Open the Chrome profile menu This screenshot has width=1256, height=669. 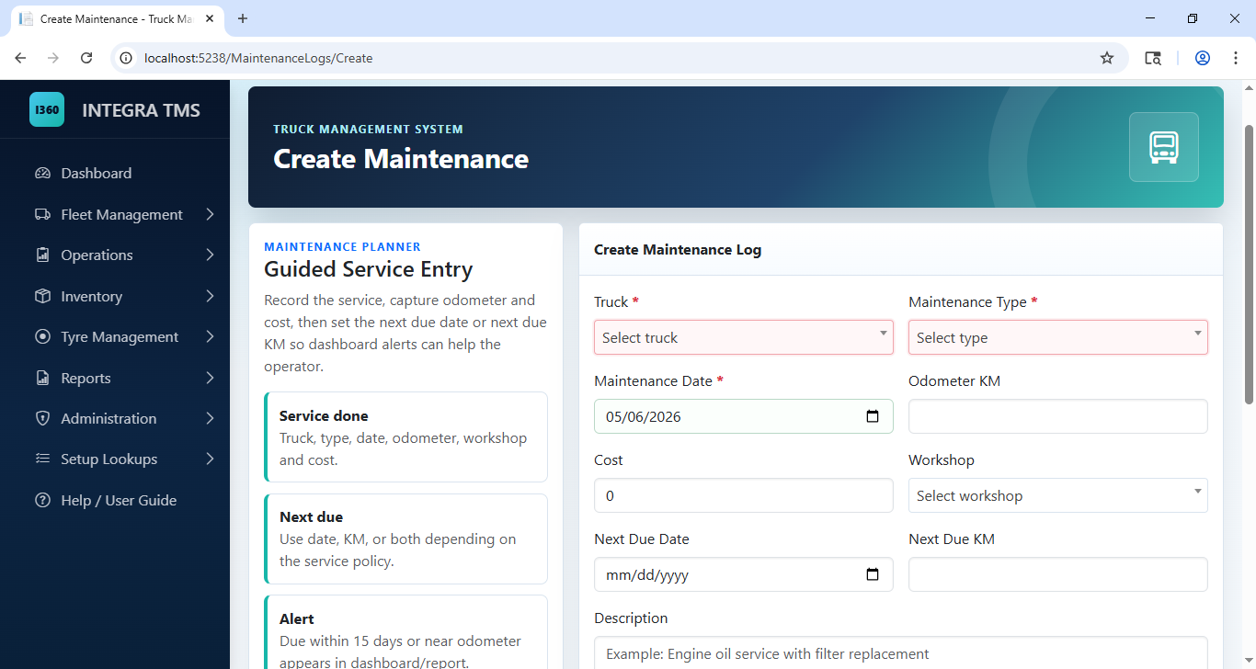pyautogui.click(x=1203, y=58)
